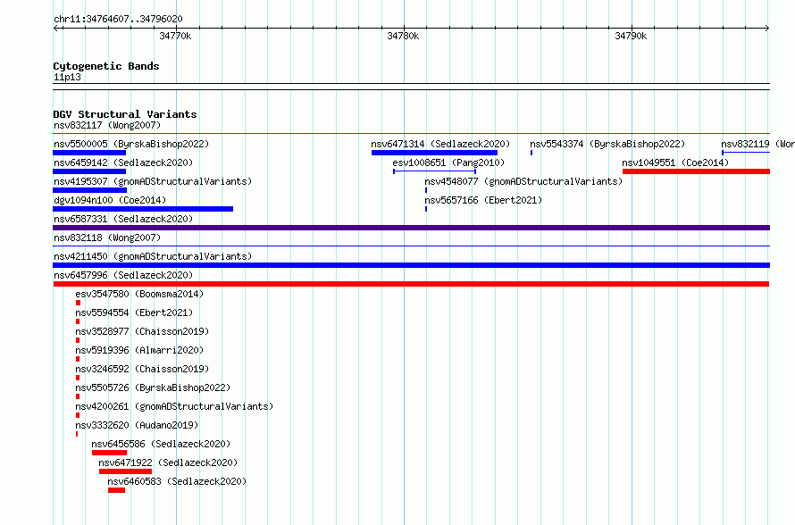Click the small blue mark of nsv5543374

(x=531, y=153)
